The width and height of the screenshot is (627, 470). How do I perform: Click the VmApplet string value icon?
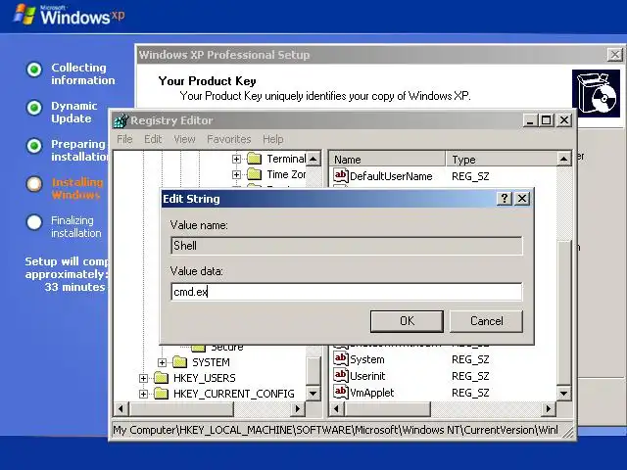coord(340,392)
